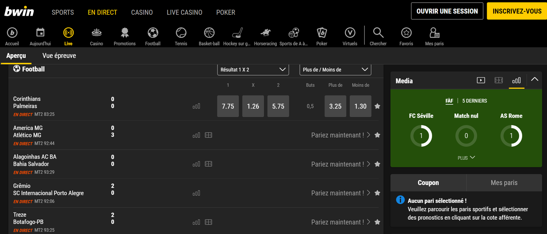Favorite the America MG vs Atlético MG match
The width and height of the screenshot is (547, 234).
377,135
